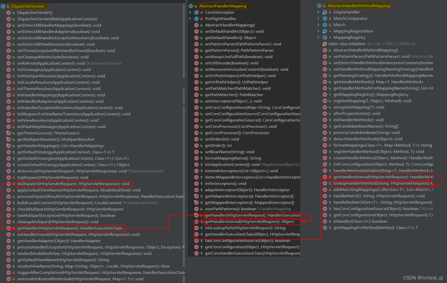Screen dimensions: 447x283
Task: Select initHandlerMethods(): void method
Action: click(358, 120)
